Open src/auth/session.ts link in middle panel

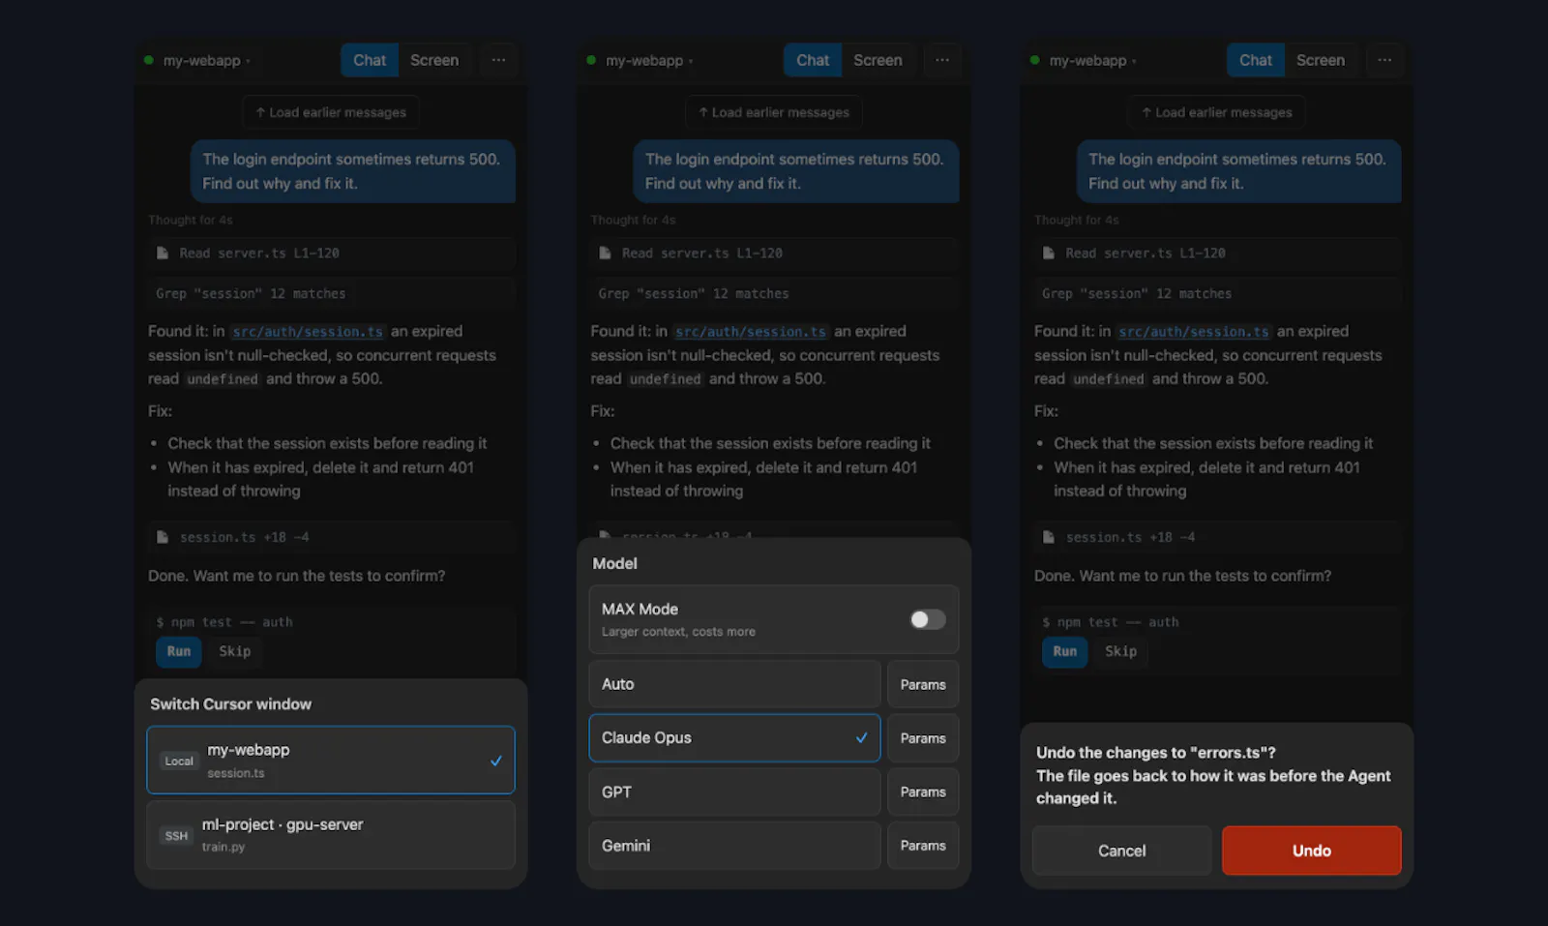point(751,332)
